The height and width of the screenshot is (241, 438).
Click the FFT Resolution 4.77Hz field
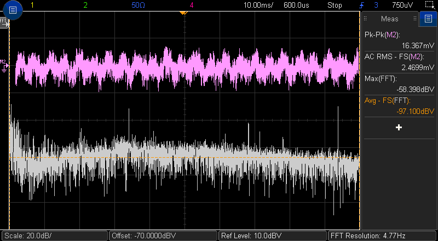pyautogui.click(x=382, y=236)
